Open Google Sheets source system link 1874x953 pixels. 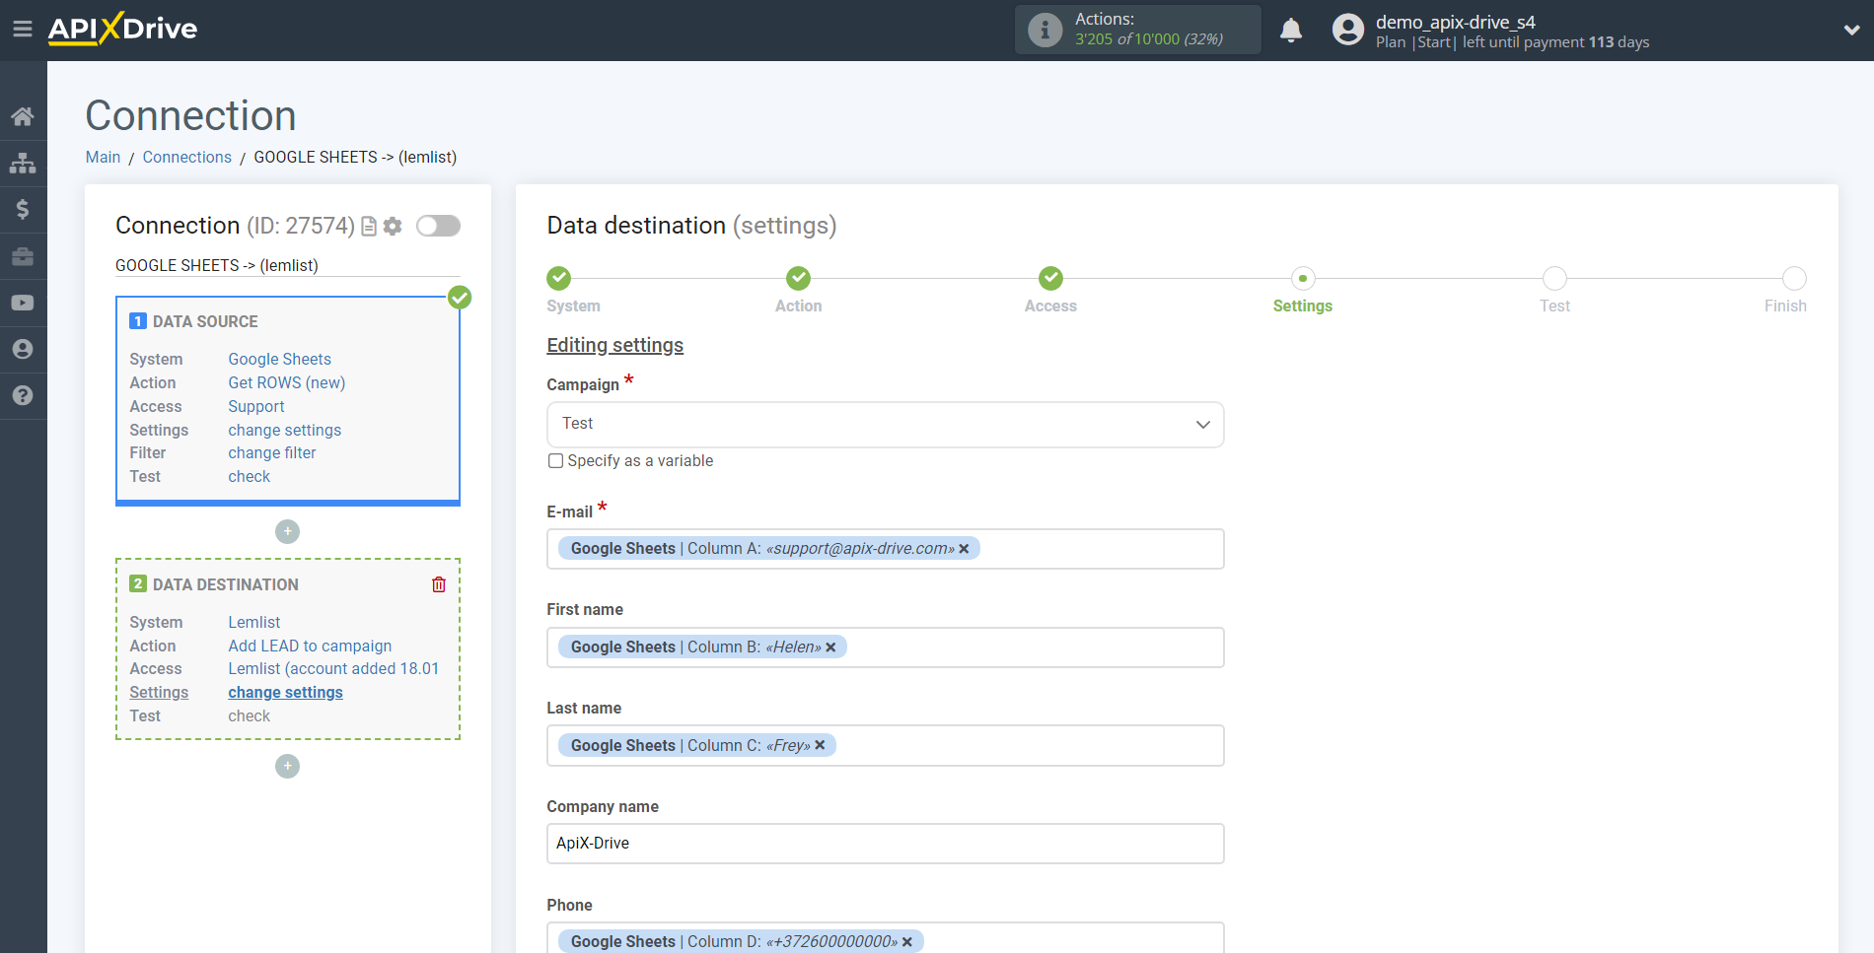click(x=279, y=359)
